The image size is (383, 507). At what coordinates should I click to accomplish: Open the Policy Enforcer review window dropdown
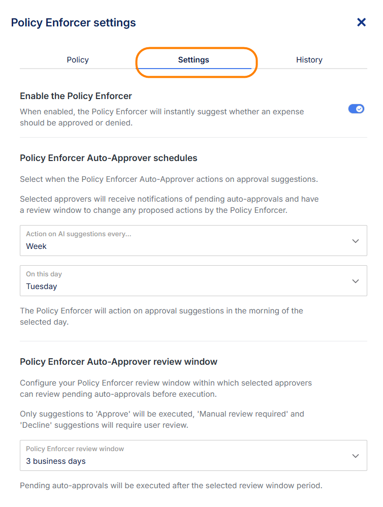point(193,455)
